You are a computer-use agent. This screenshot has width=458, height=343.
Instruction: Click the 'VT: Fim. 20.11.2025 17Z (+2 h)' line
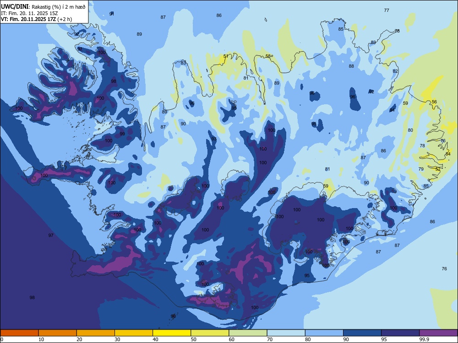36,19
